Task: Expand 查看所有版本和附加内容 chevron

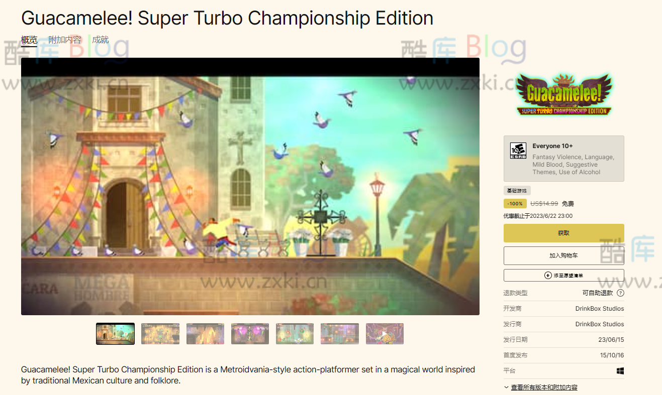Action: point(506,387)
